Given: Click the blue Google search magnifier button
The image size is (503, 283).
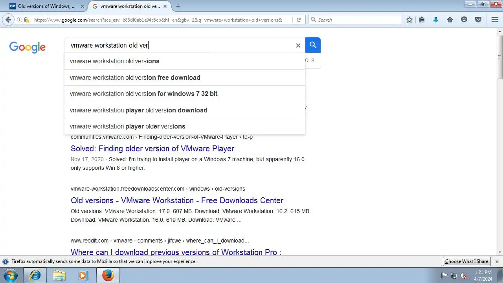Looking at the screenshot, I should (x=313, y=45).
